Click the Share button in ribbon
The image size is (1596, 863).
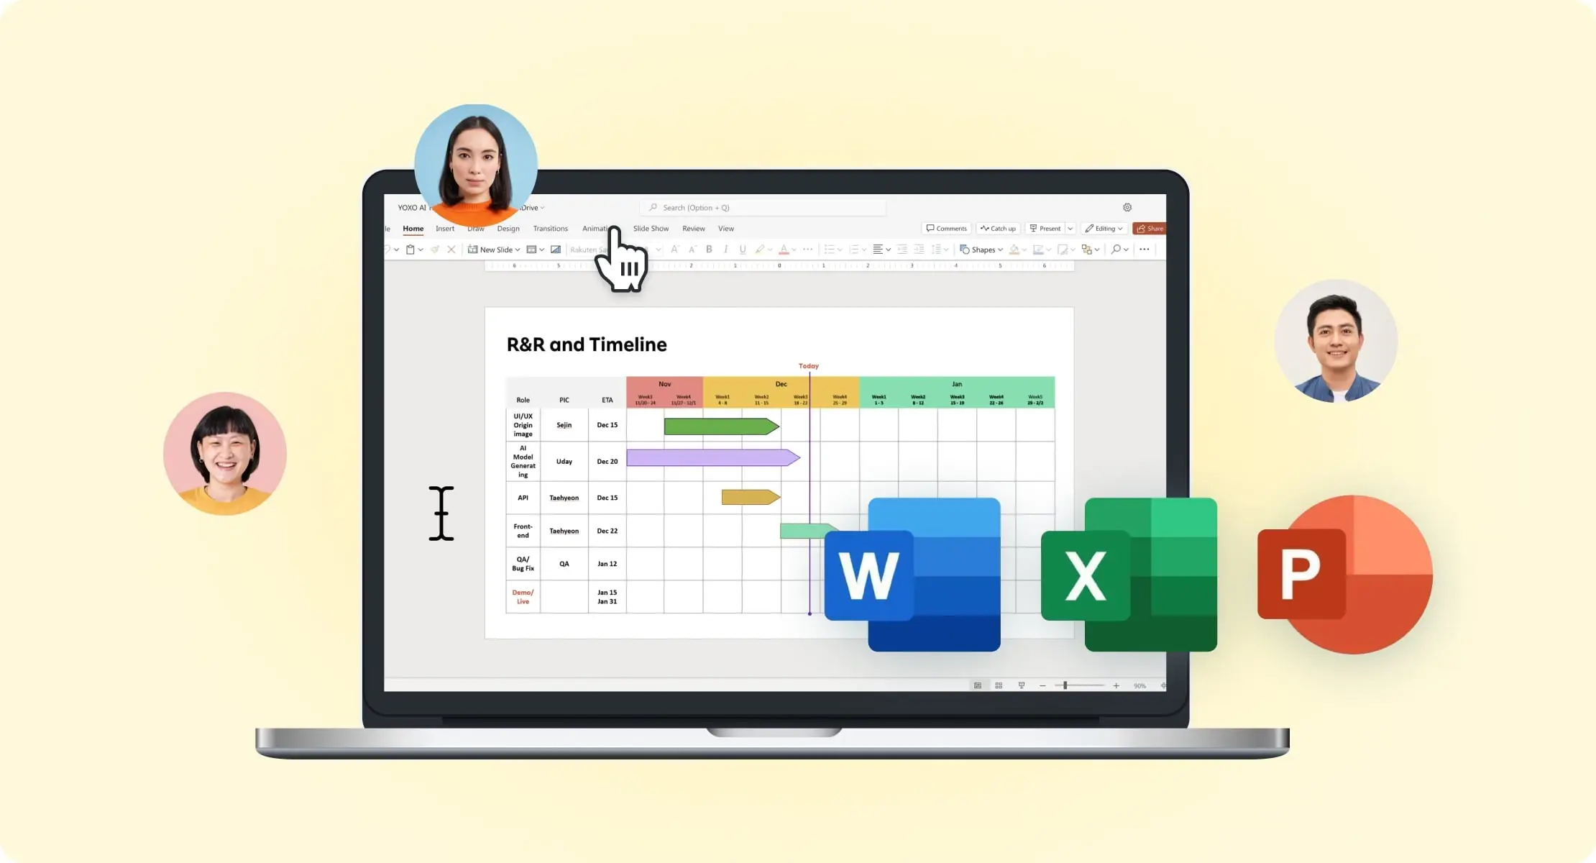pyautogui.click(x=1150, y=229)
